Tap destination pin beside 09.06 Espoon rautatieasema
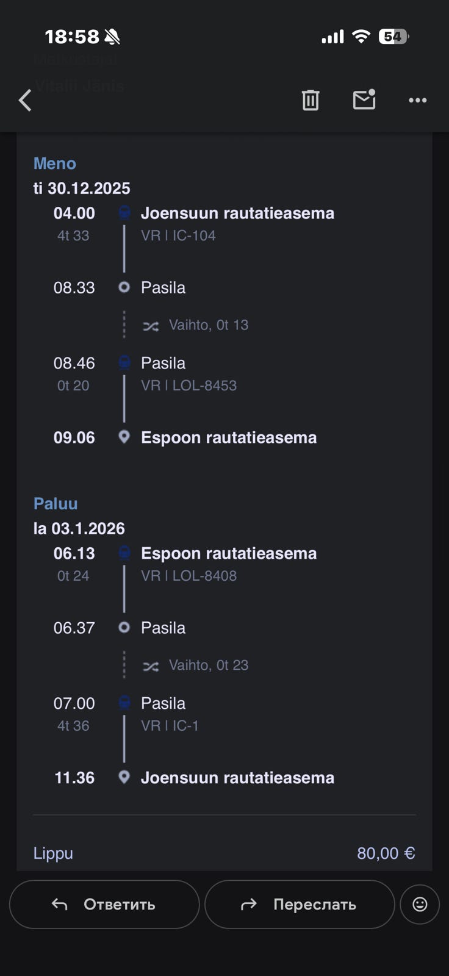 tap(124, 437)
